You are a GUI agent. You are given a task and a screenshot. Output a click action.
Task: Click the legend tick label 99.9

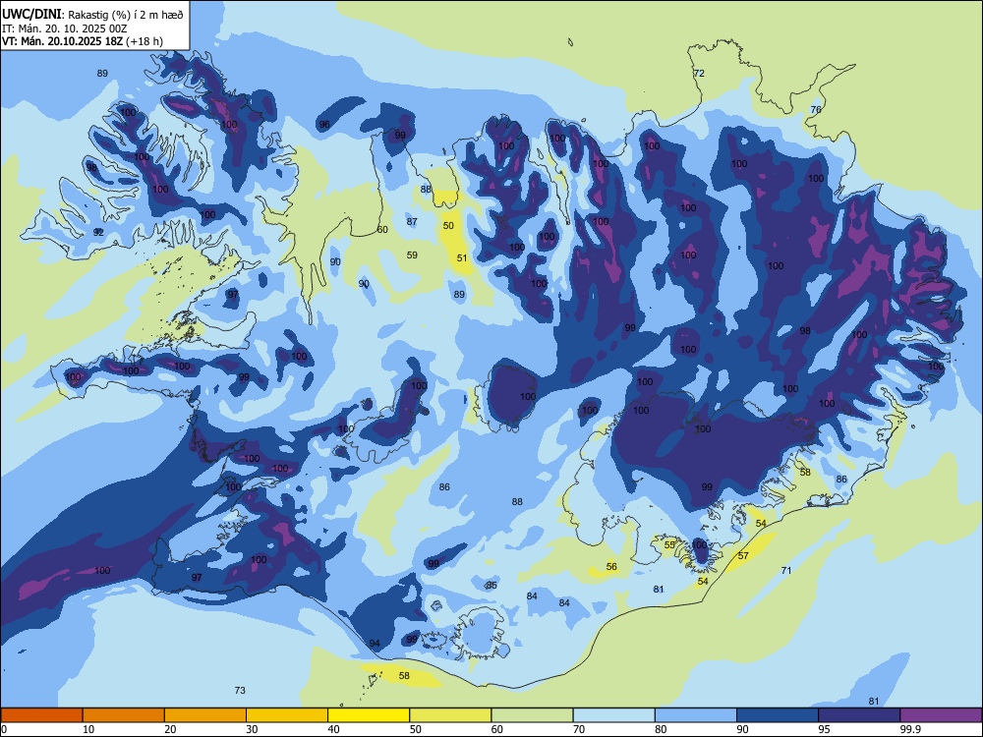(x=910, y=729)
